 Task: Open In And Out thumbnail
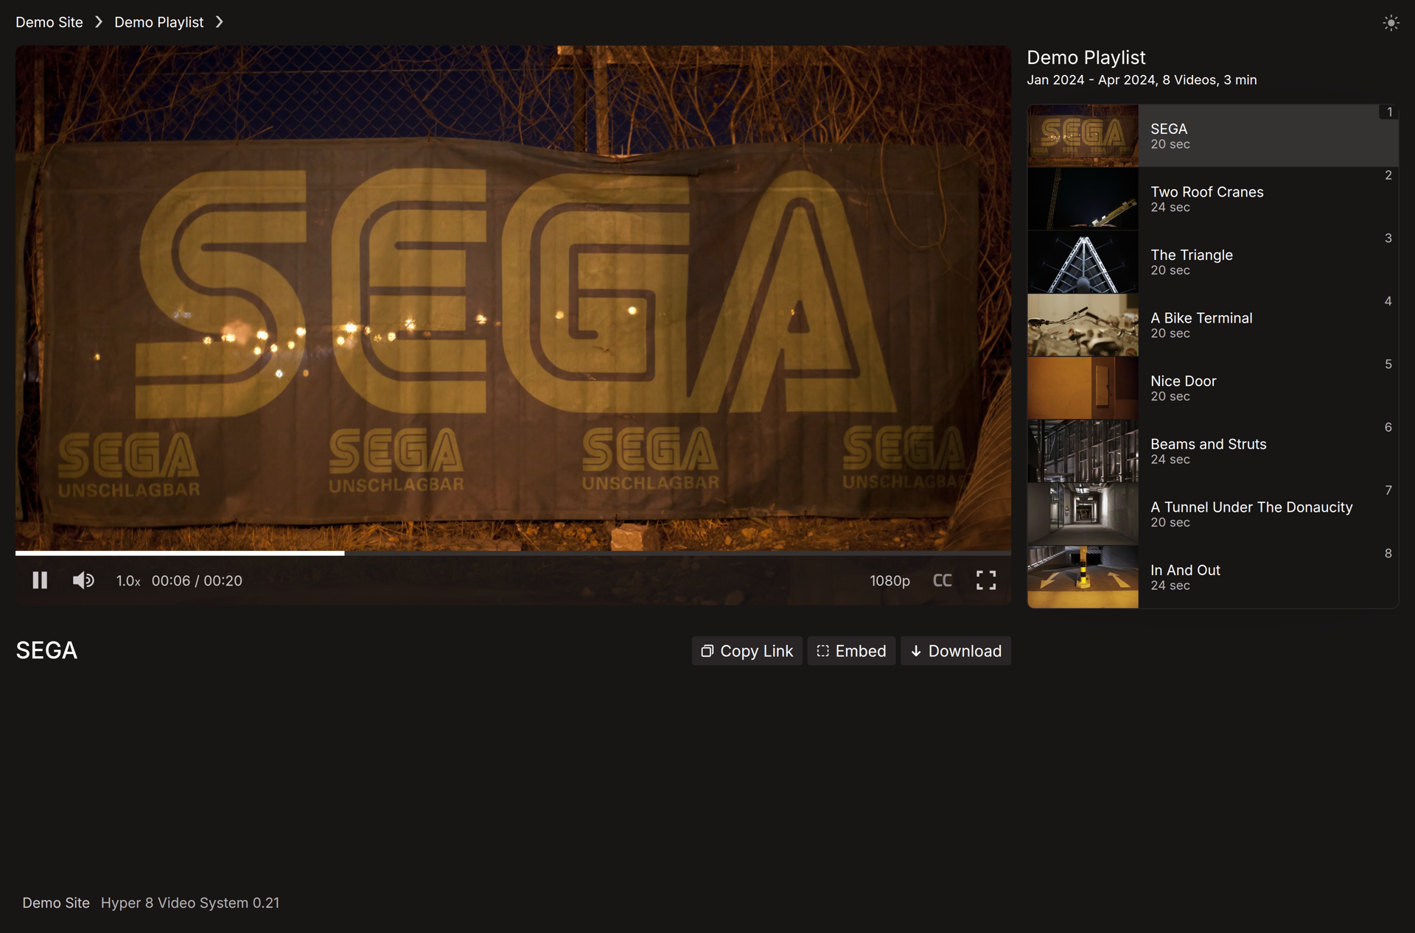[1083, 577]
